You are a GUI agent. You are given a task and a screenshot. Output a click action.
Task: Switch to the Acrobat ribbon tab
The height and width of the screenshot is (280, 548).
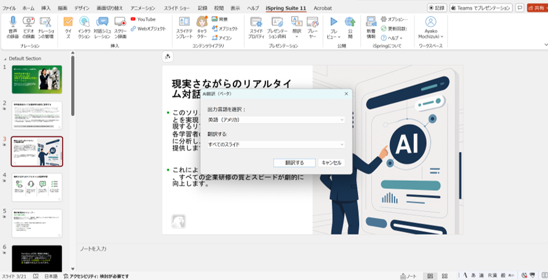[x=322, y=8]
